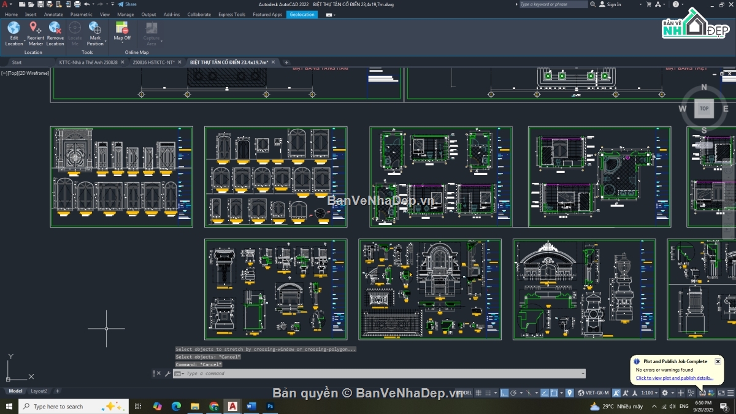Click the TOP face of the ViewCube
The height and width of the screenshot is (414, 736).
703,109
